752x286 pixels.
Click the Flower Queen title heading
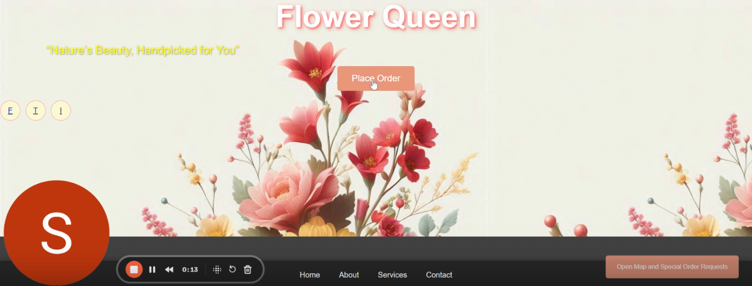point(376,17)
